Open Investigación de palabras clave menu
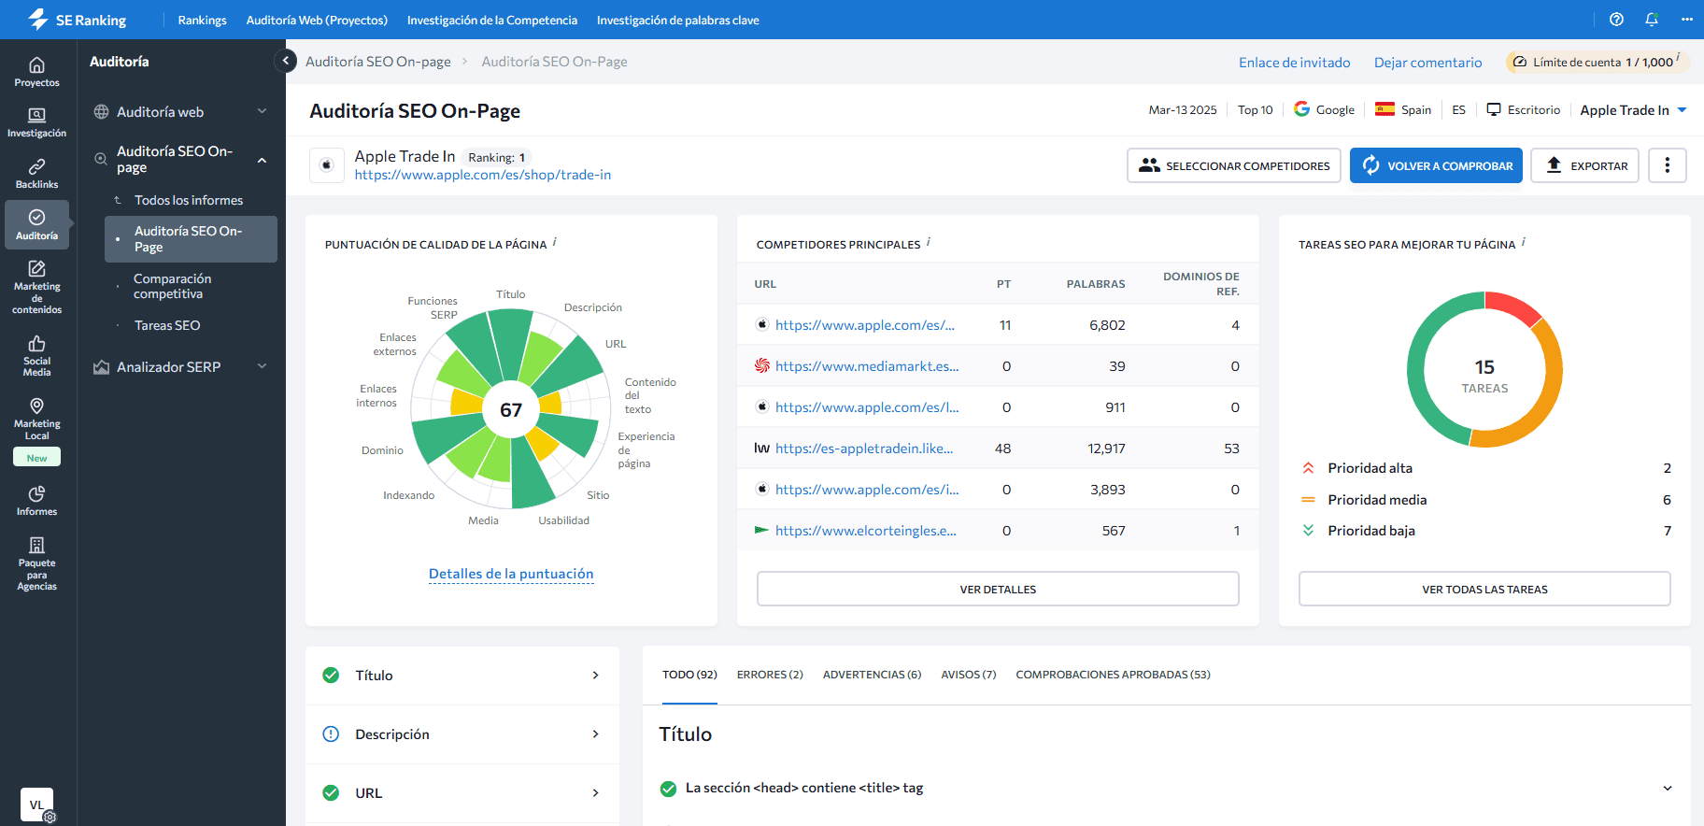Screen dimensions: 1704x826 678,20
